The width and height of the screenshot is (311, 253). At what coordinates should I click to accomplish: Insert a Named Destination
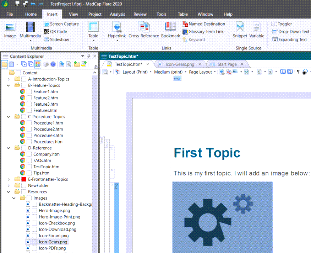(x=204, y=24)
